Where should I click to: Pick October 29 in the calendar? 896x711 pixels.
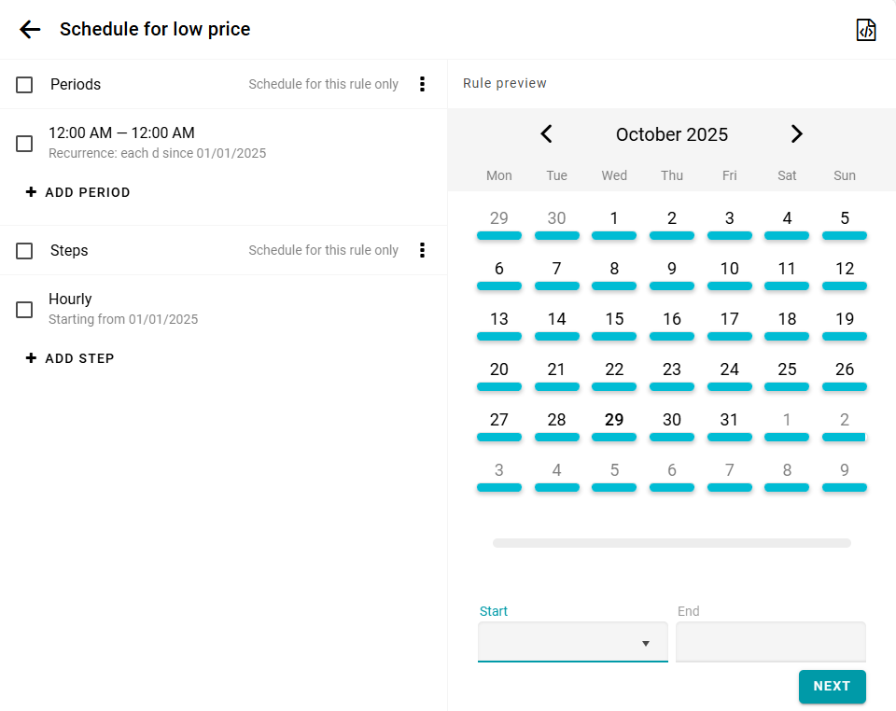tap(614, 420)
